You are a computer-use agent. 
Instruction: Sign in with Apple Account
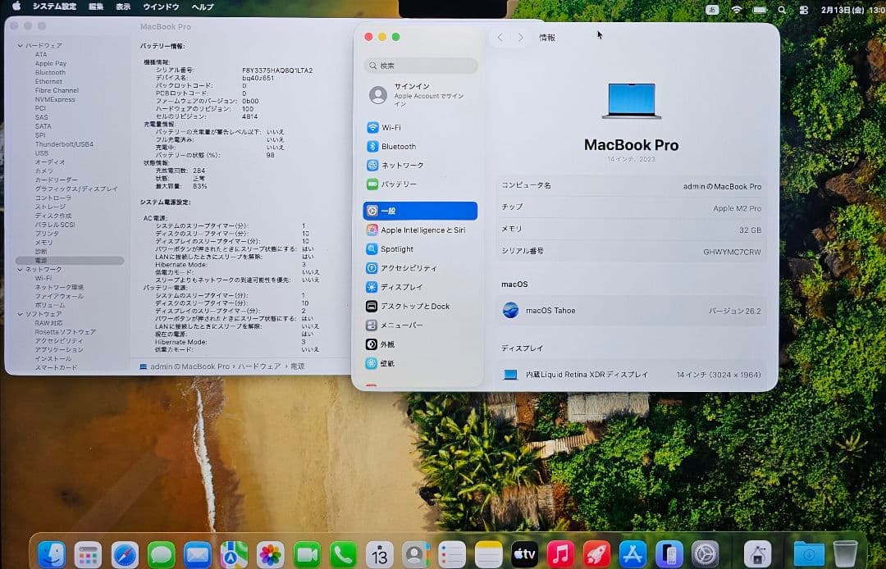(x=410, y=93)
